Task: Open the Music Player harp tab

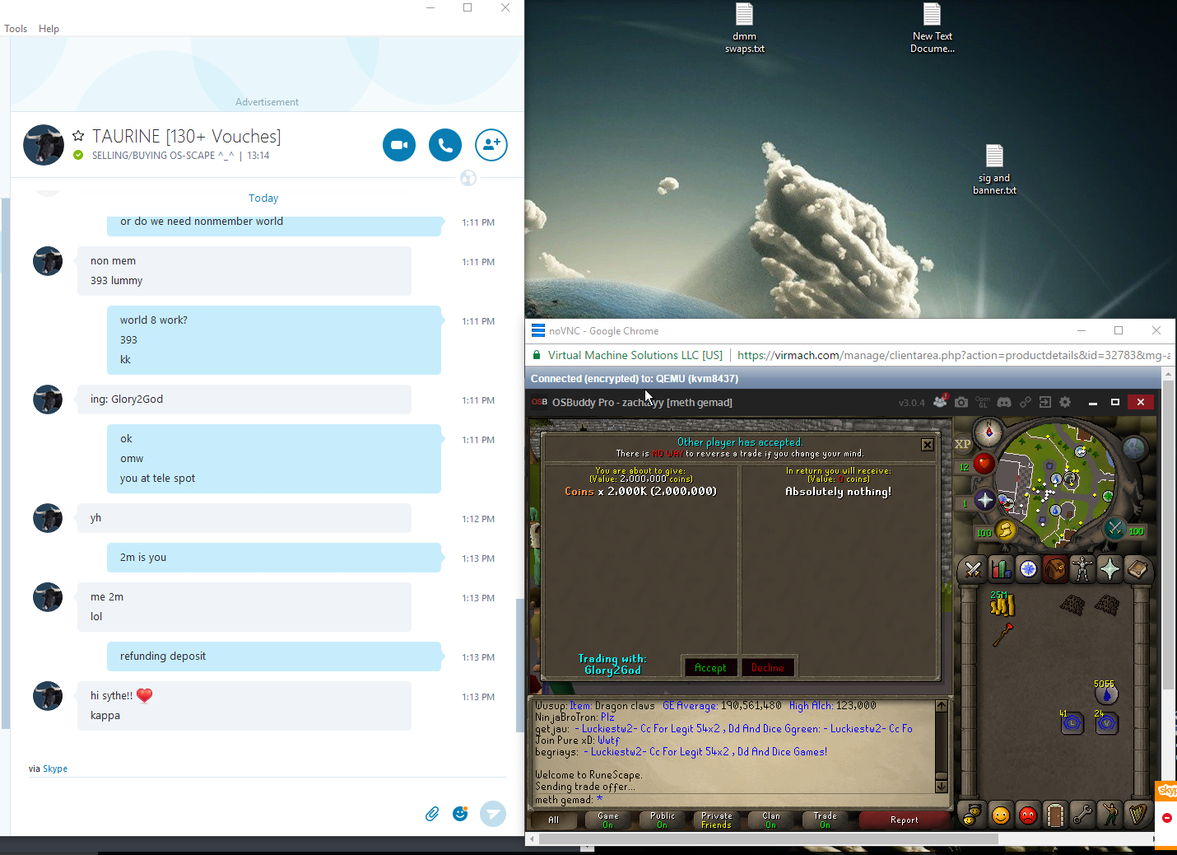Action: tap(1137, 815)
